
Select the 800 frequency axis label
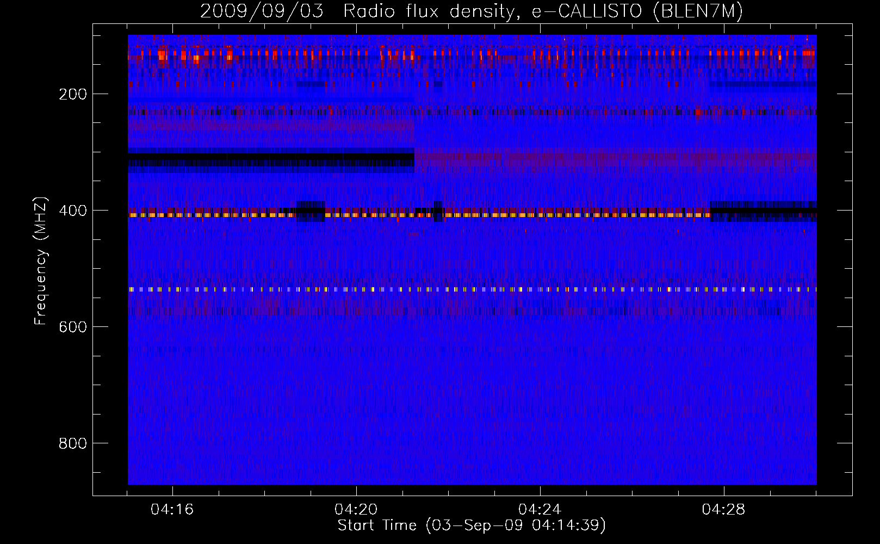pyautogui.click(x=72, y=443)
